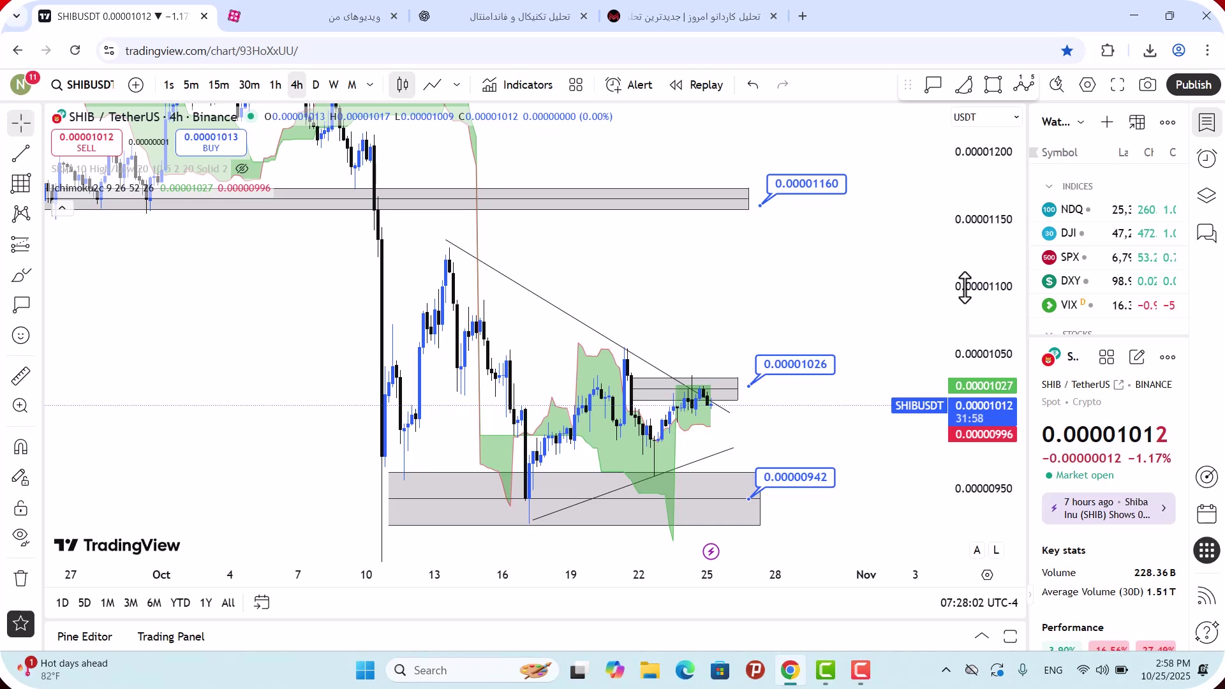Start bar Replay mode
This screenshot has height=689, width=1225.
(x=697, y=85)
